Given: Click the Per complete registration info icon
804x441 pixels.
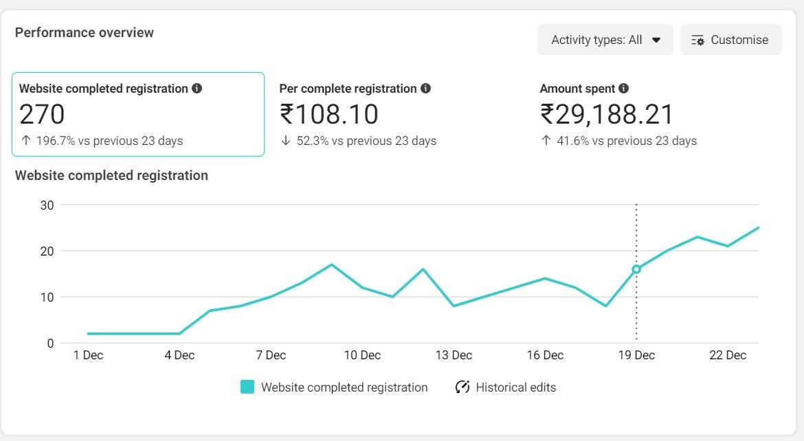Looking at the screenshot, I should [426, 88].
